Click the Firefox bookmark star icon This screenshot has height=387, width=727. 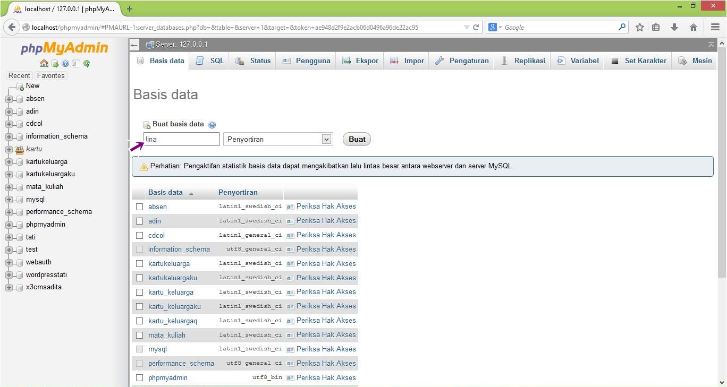tap(640, 27)
